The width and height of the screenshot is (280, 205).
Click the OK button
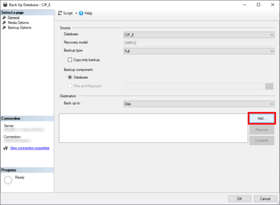pyautogui.click(x=239, y=199)
